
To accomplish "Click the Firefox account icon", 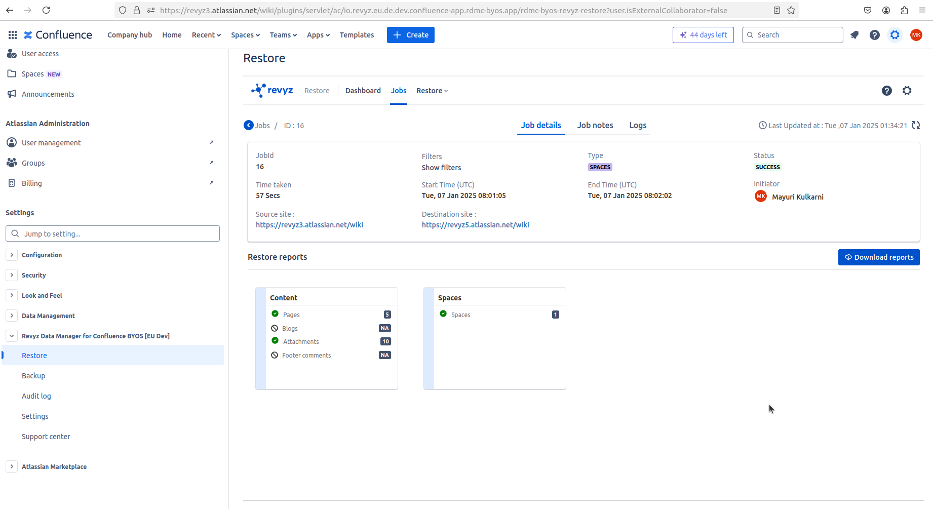I will [x=886, y=10].
